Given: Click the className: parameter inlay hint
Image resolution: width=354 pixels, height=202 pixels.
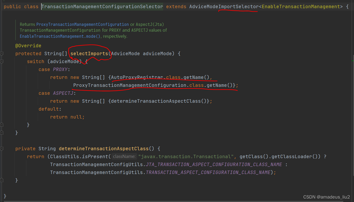Looking at the screenshot, I should click(124, 157).
